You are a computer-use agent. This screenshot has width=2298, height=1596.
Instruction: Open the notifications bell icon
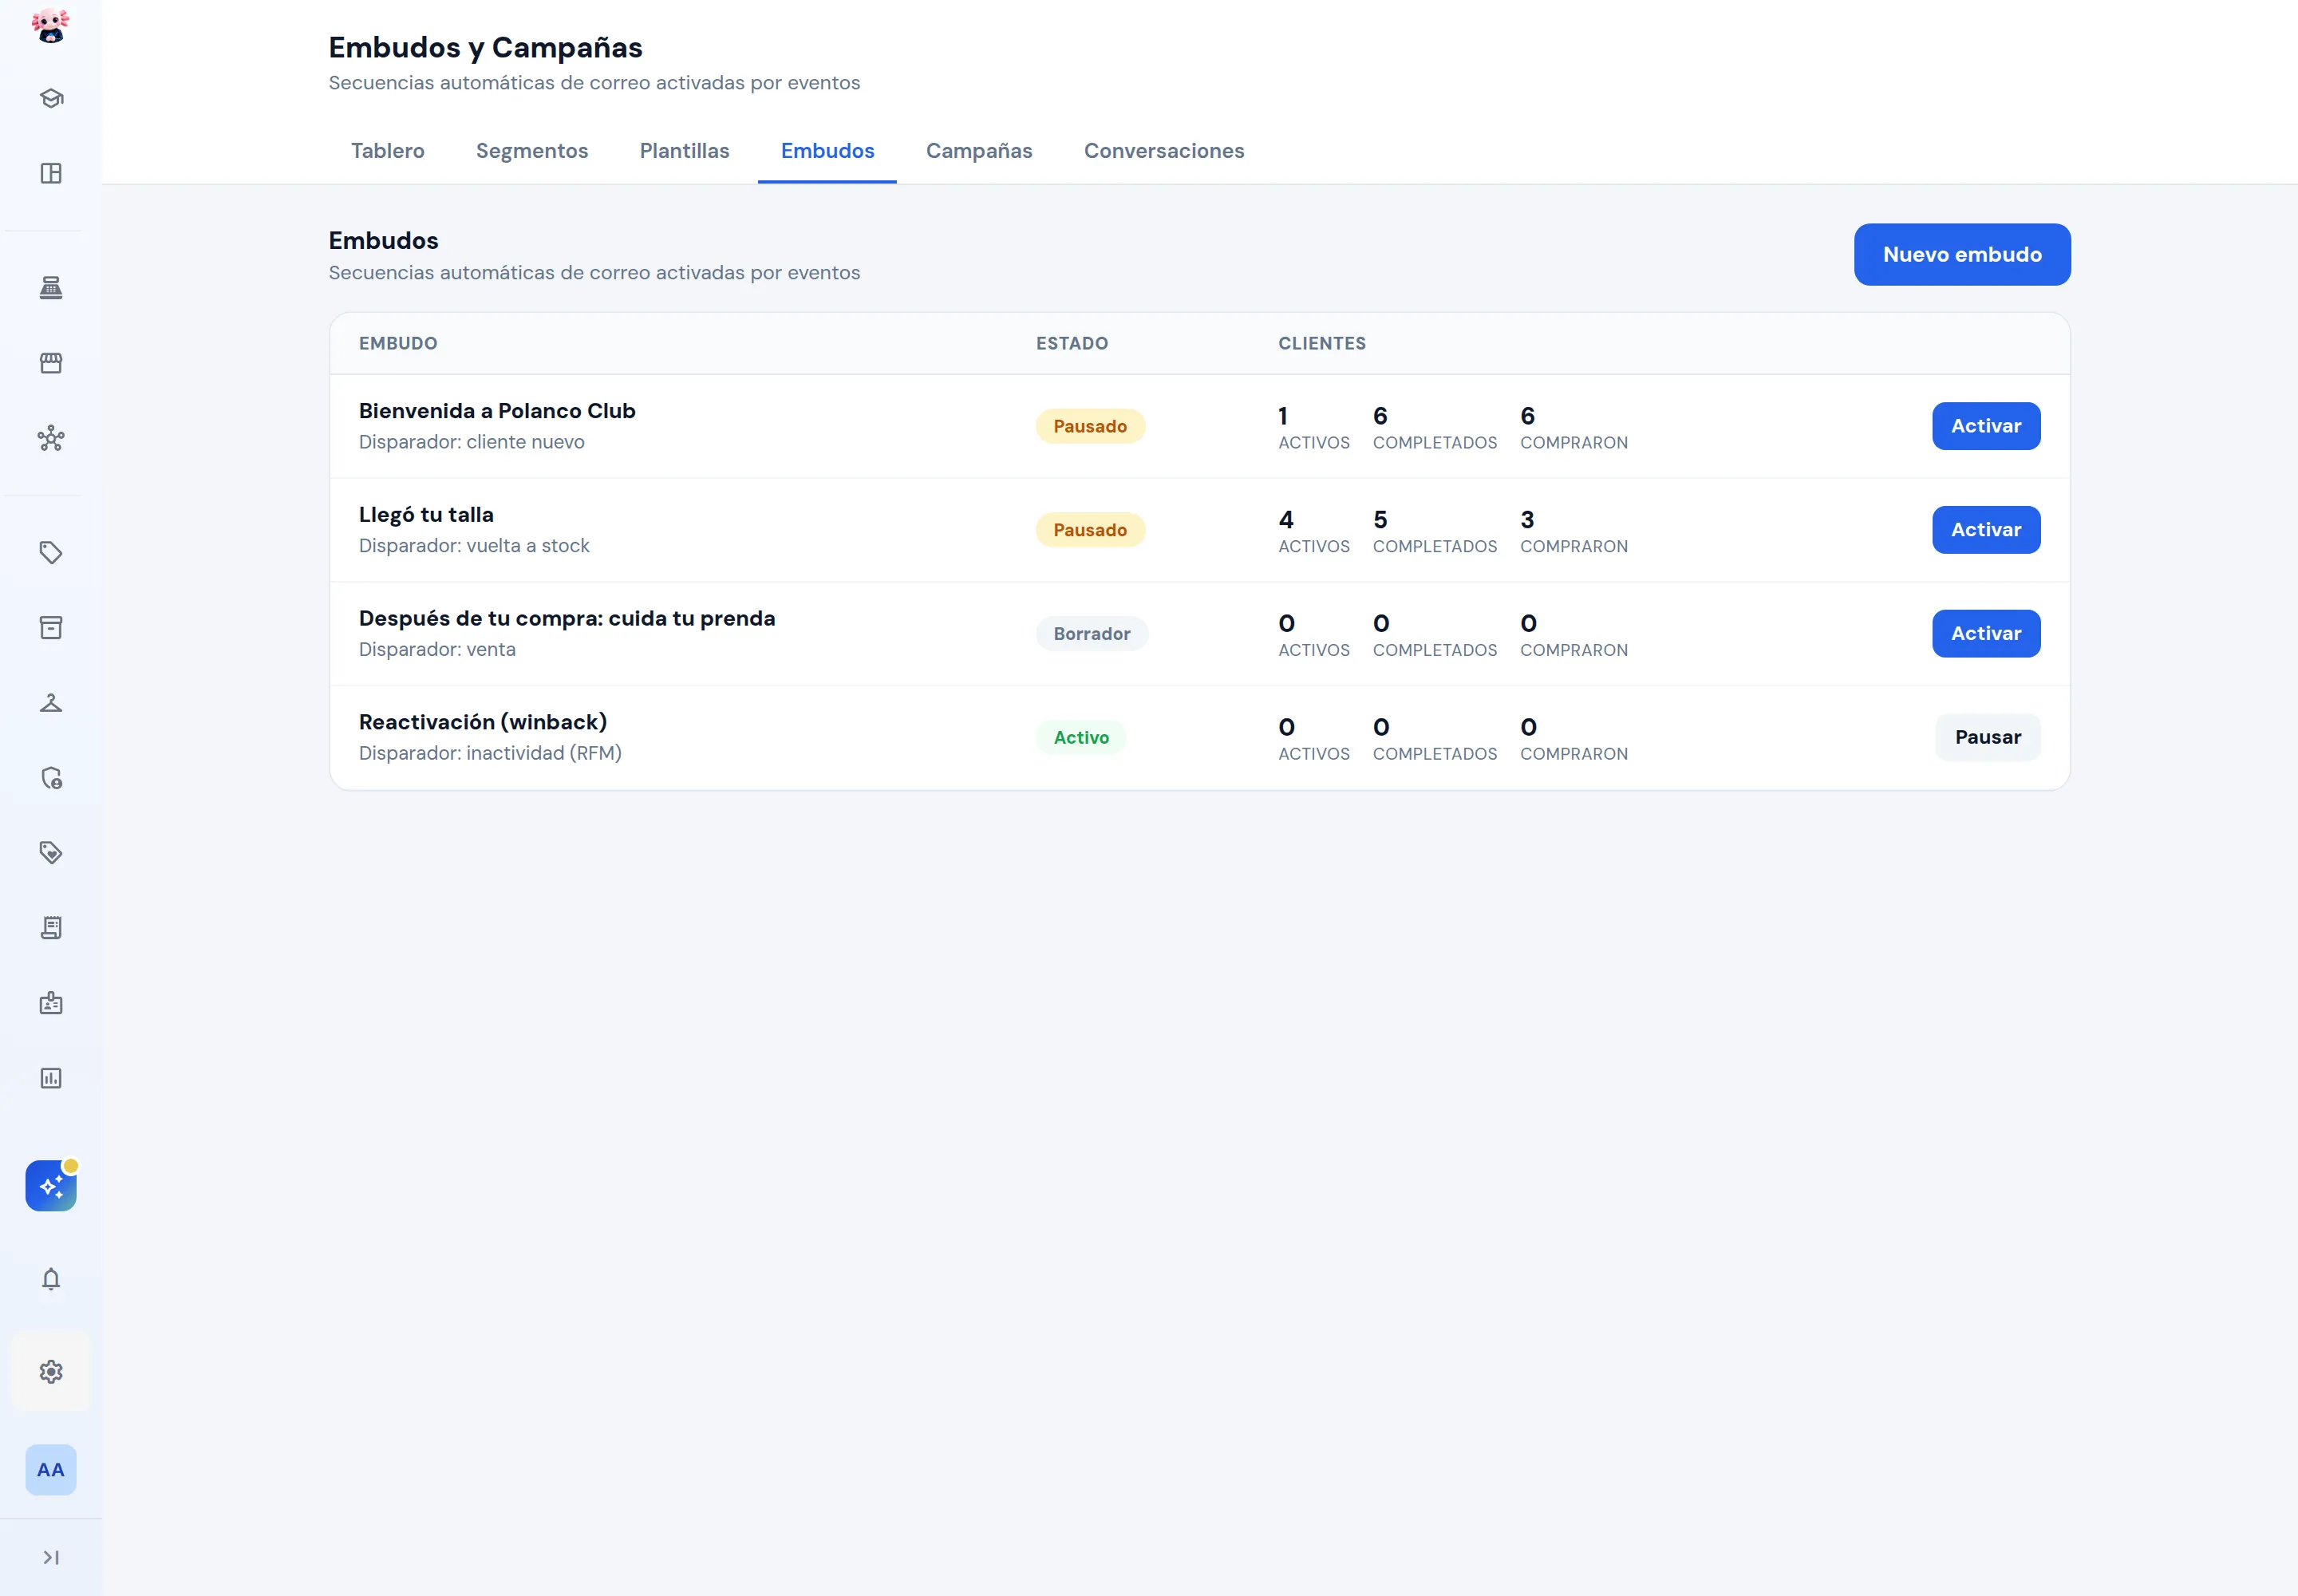pyautogui.click(x=51, y=1279)
